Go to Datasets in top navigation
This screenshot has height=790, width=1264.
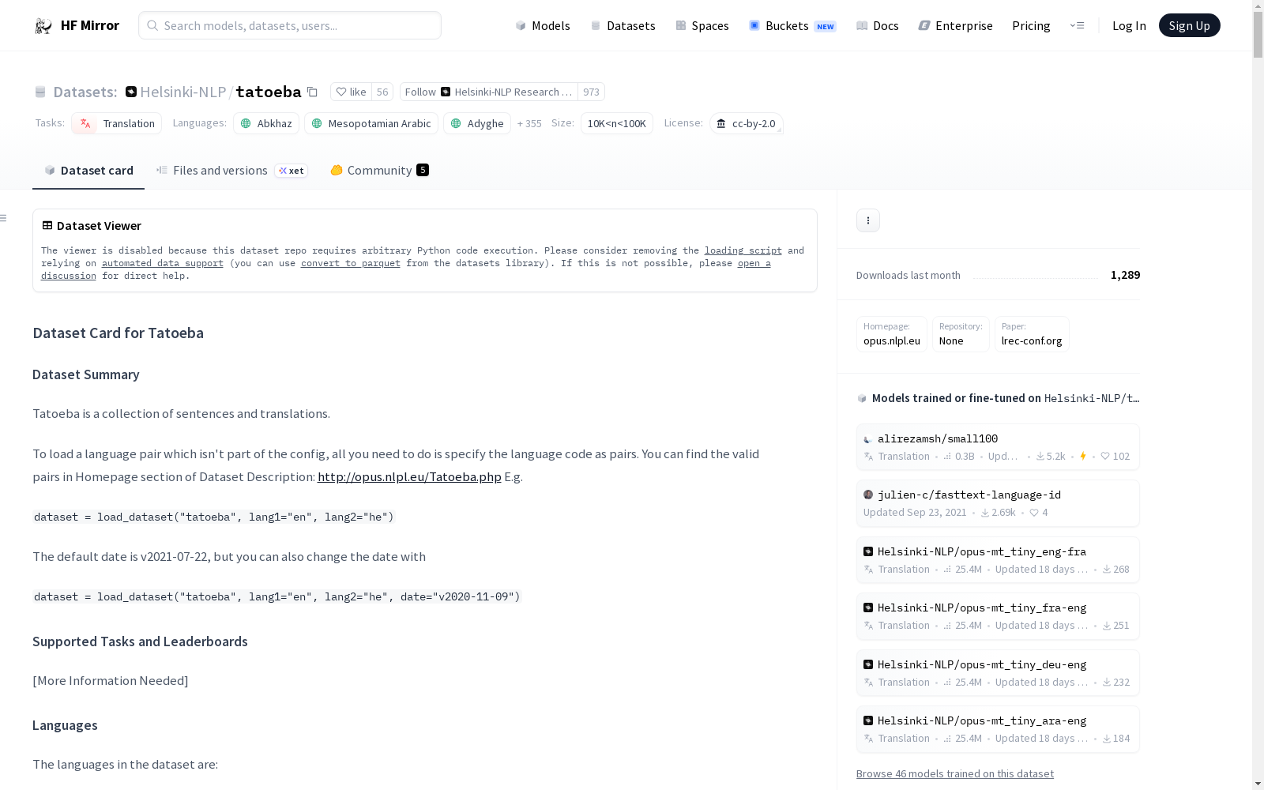tap(623, 26)
